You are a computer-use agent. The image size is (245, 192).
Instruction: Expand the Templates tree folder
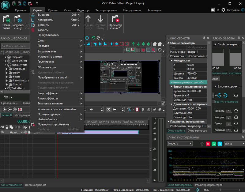point(6,57)
